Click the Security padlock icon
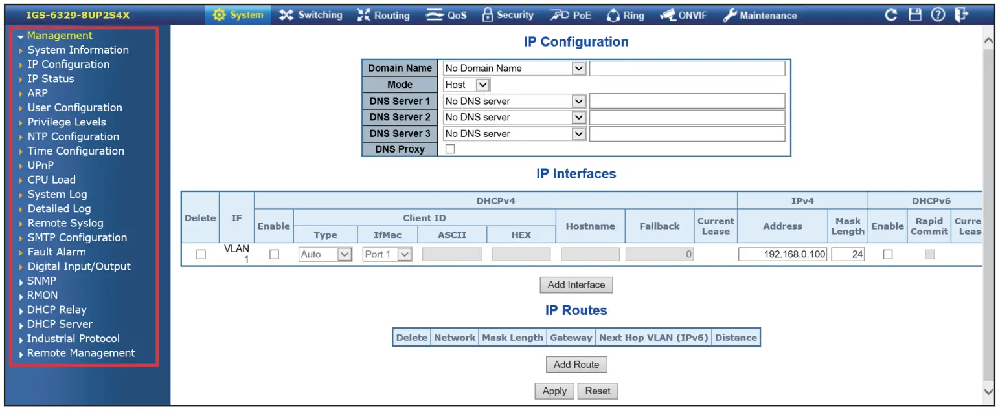This screenshot has height=410, width=998. pos(488,15)
